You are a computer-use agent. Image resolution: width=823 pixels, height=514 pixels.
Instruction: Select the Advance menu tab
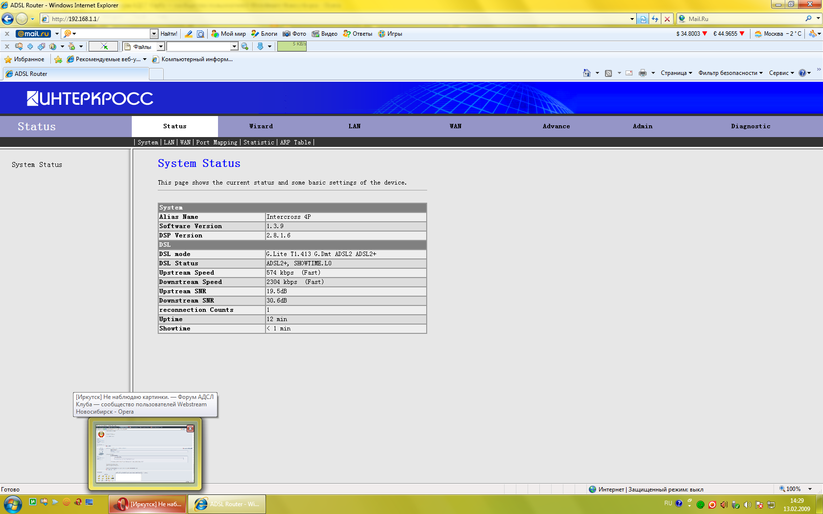[556, 126]
